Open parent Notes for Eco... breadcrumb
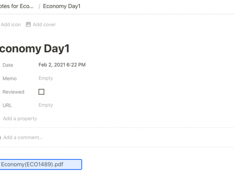 click(x=17, y=6)
